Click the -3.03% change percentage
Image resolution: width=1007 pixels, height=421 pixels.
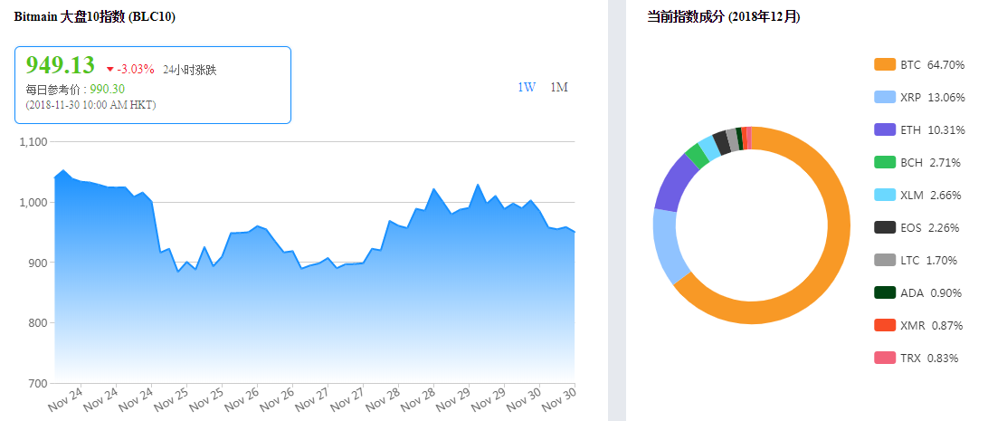click(x=136, y=70)
